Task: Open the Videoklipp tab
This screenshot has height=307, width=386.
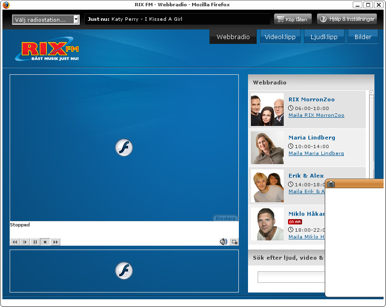Action: [x=280, y=37]
